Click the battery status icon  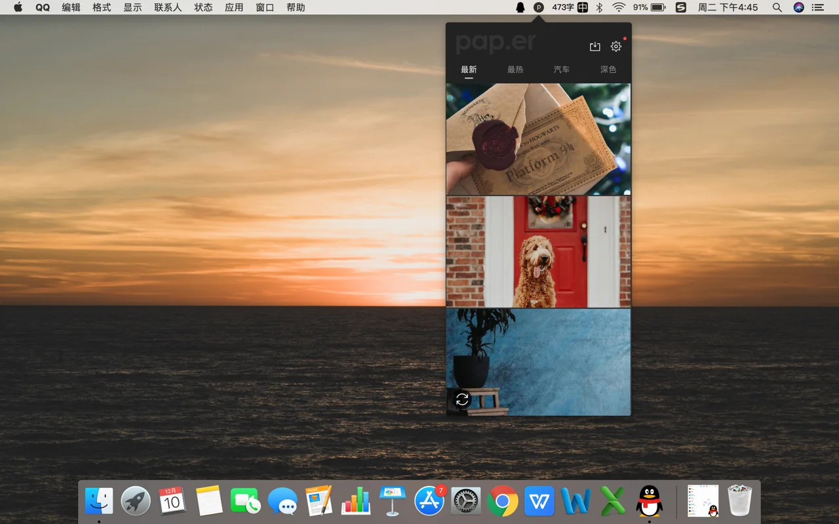(x=658, y=7)
